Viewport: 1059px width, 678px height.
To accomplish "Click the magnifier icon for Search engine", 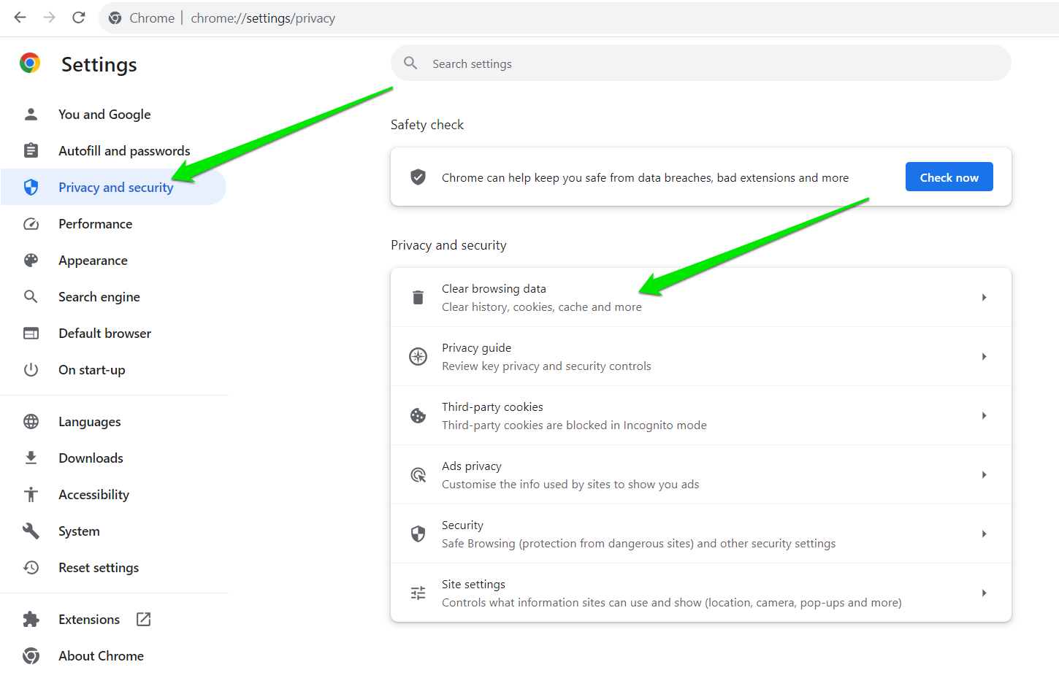I will 31,296.
